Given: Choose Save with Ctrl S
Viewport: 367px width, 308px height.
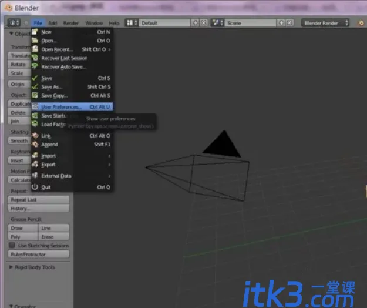Looking at the screenshot, I should [72, 78].
